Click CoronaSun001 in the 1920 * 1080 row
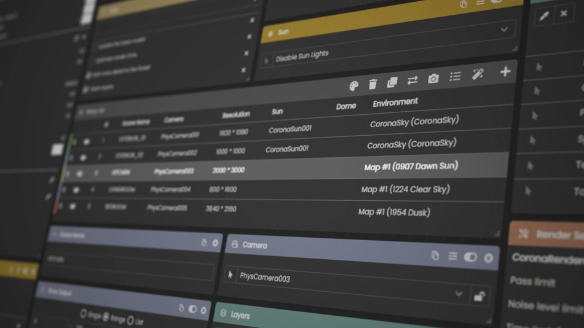Image resolution: width=584 pixels, height=328 pixels. coord(290,129)
